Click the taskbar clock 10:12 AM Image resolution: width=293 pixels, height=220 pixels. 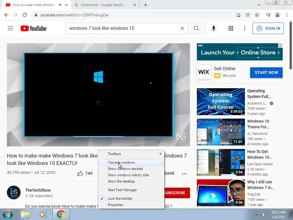tap(278, 212)
